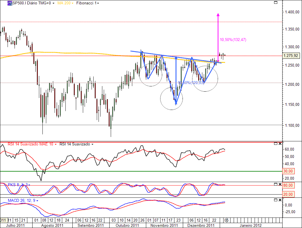Maximize the PKS stochastic panel
The width and height of the screenshot is (302, 228).
click(276, 184)
